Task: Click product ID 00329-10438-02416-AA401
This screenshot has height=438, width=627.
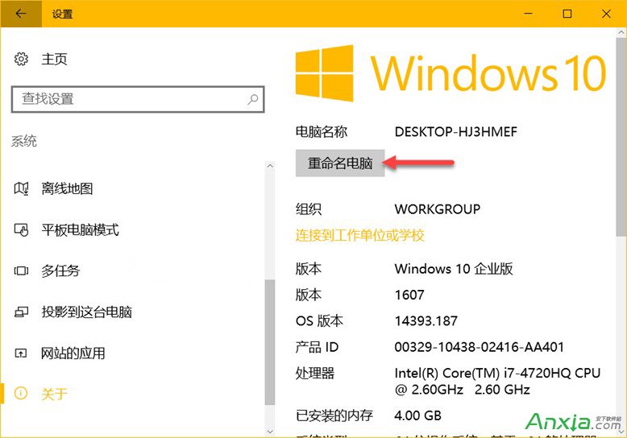Action: tap(479, 347)
